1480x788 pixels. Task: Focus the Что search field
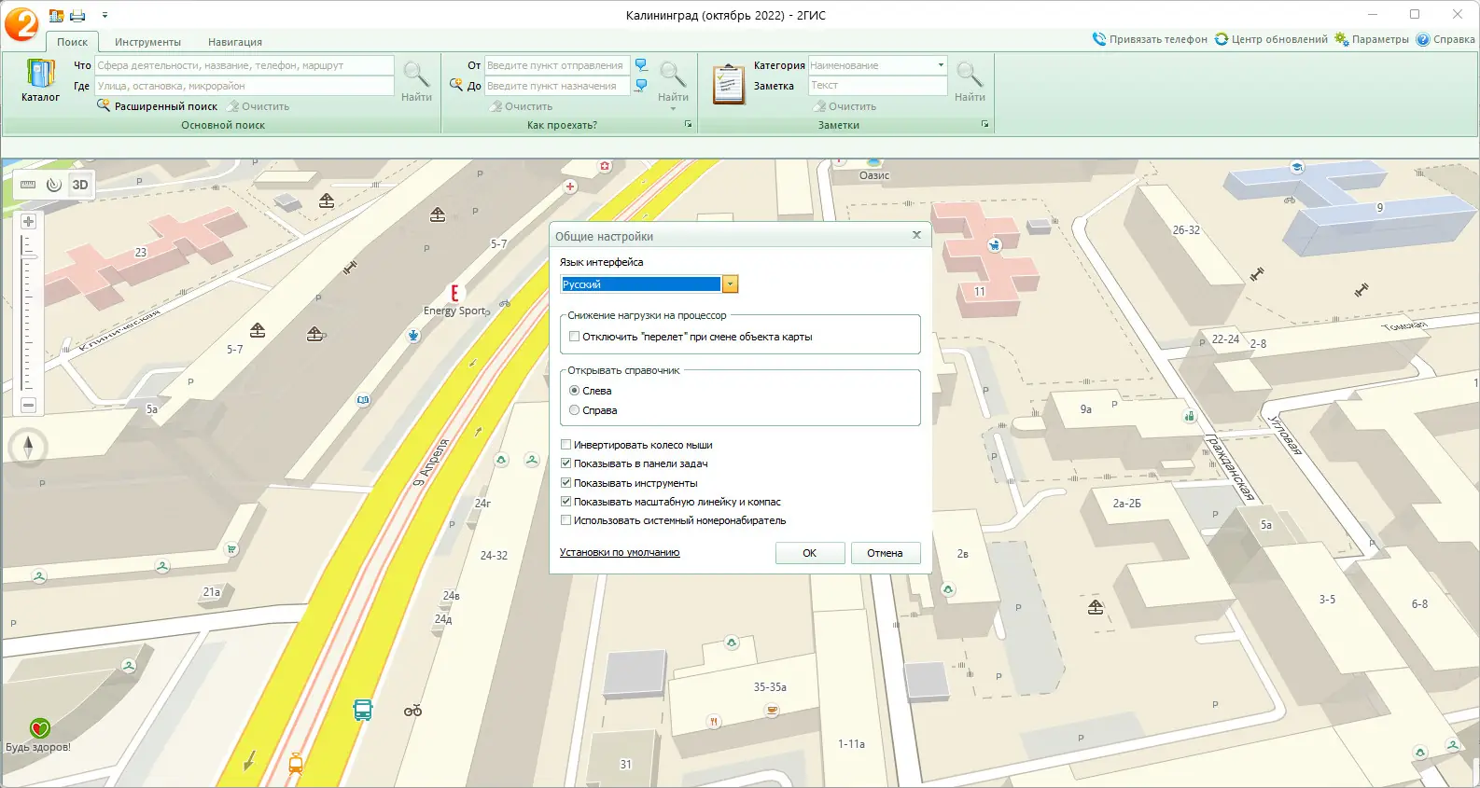click(x=244, y=65)
